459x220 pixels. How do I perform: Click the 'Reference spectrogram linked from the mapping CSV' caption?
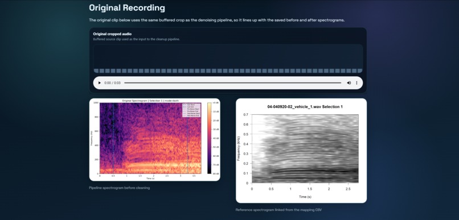coord(278,210)
